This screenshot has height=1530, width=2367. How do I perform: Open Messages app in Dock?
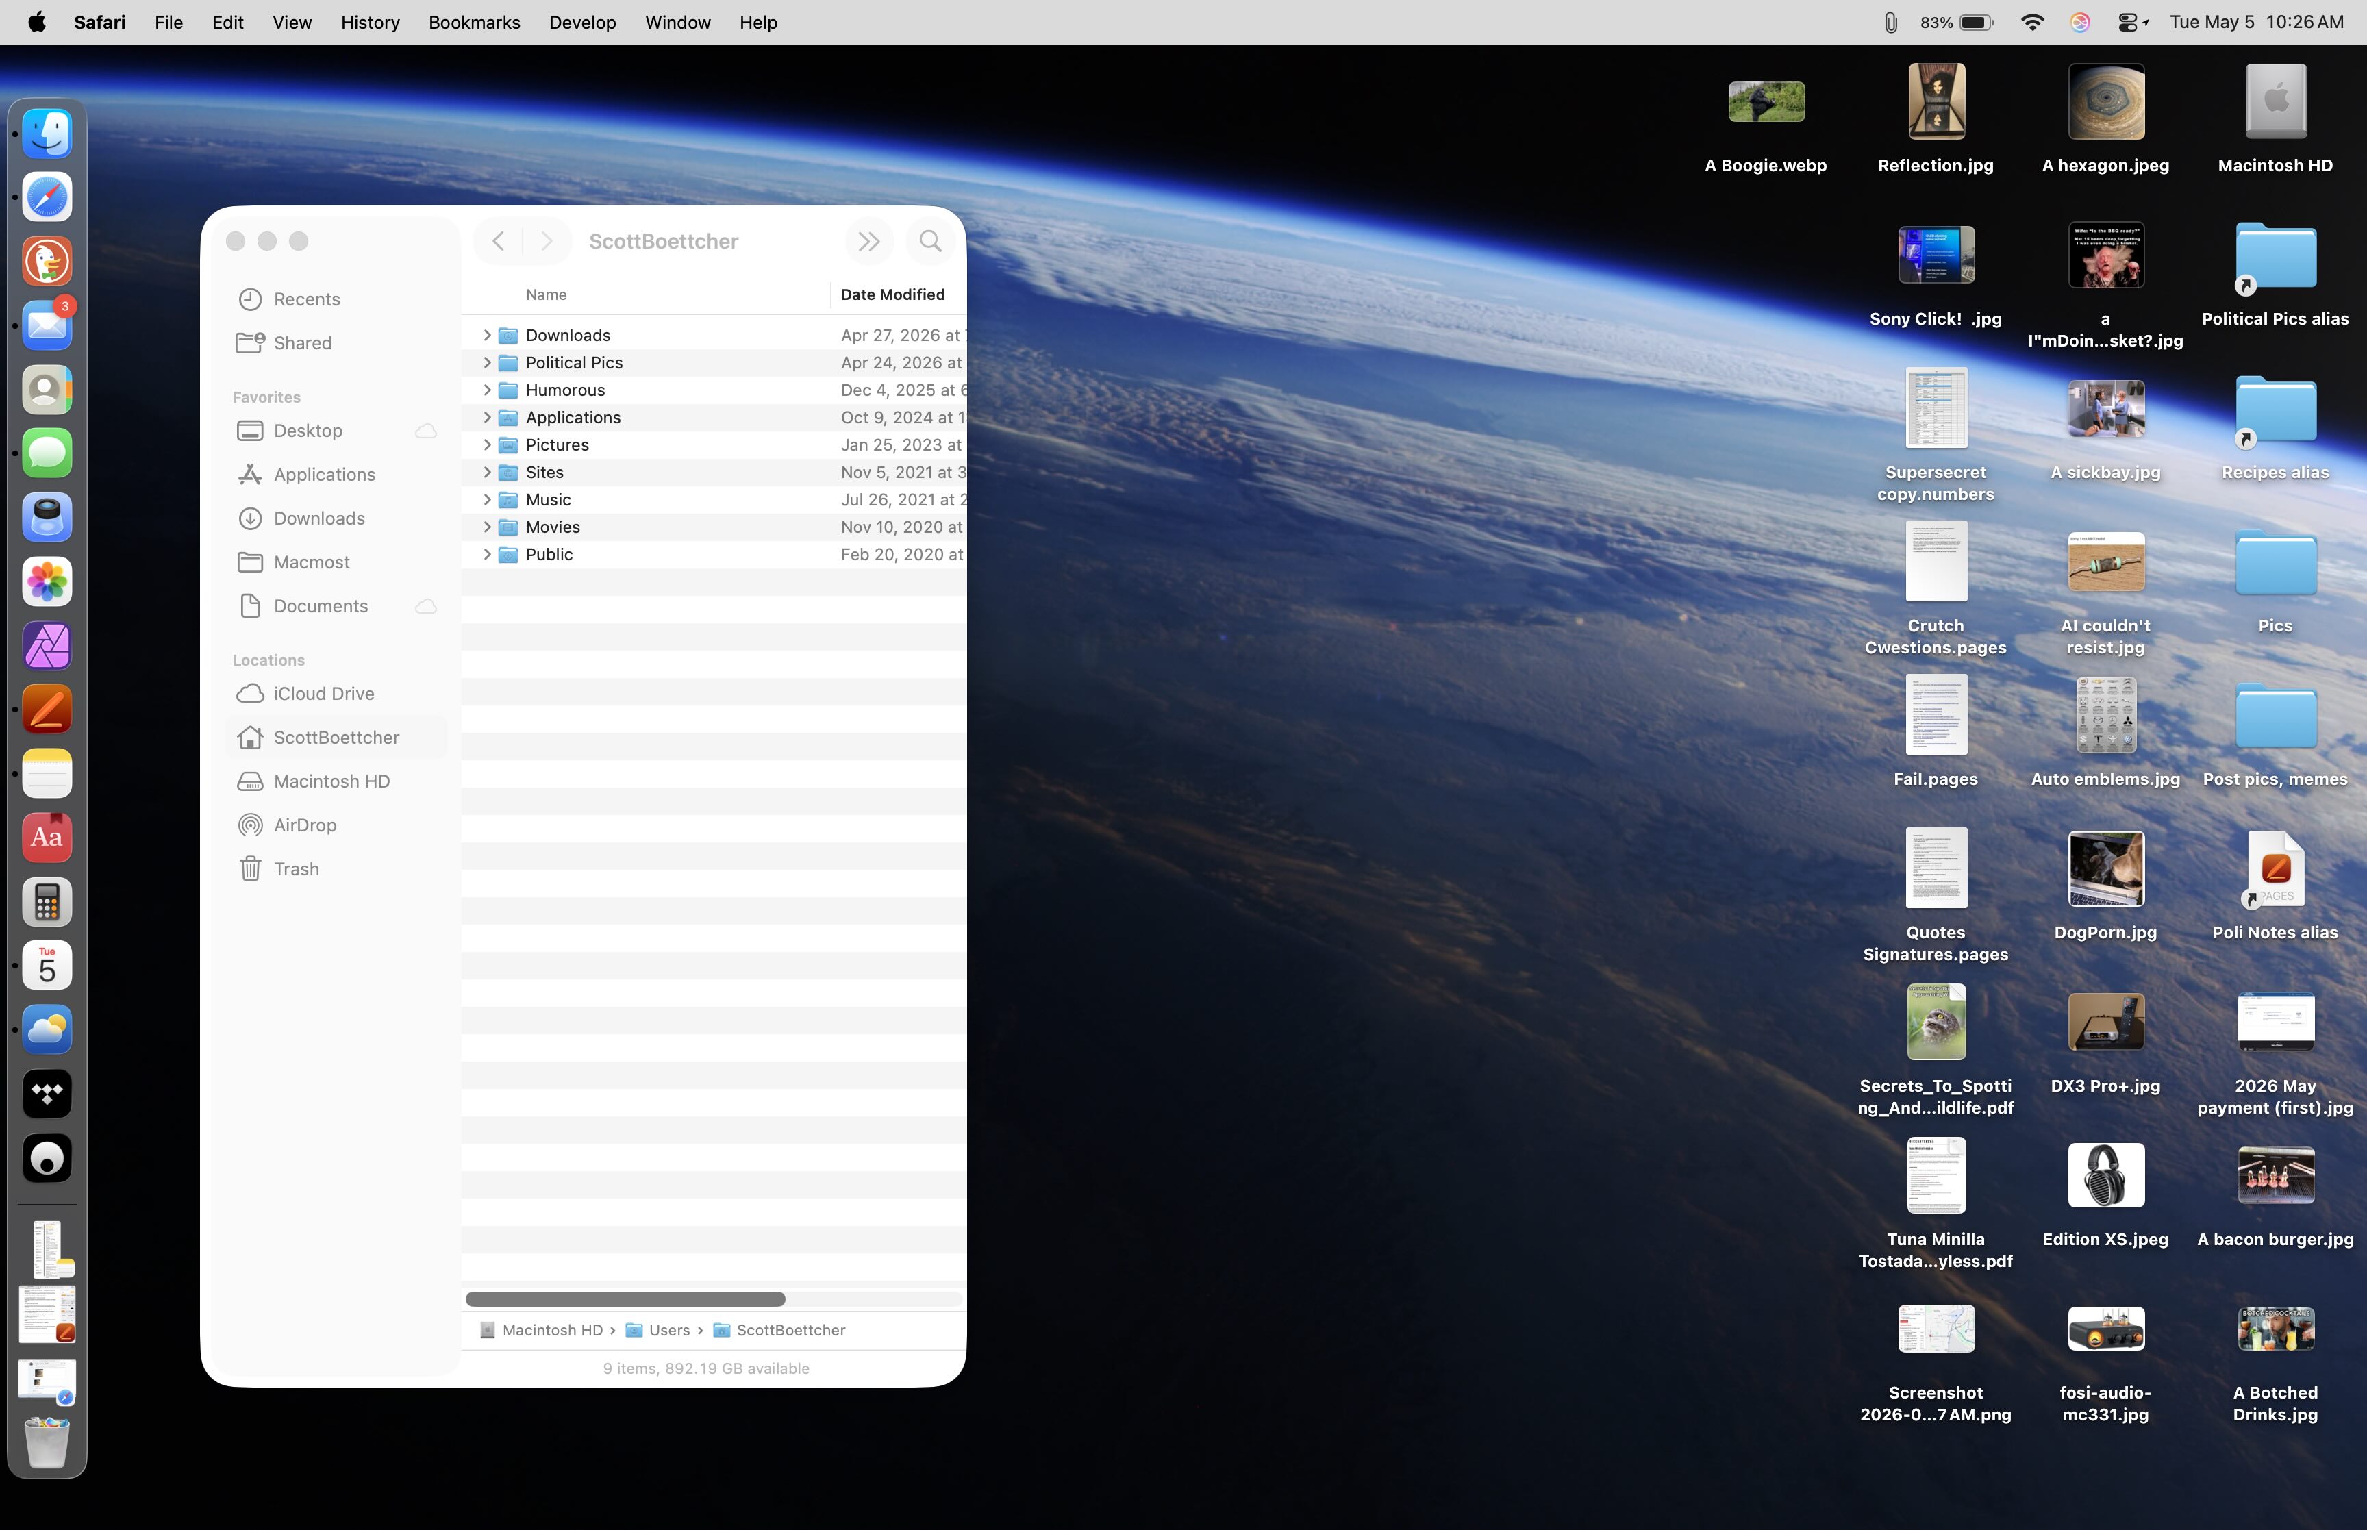(47, 453)
